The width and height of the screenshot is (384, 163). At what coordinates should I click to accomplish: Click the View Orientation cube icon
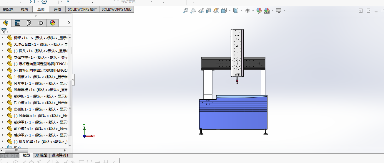coord(224,11)
